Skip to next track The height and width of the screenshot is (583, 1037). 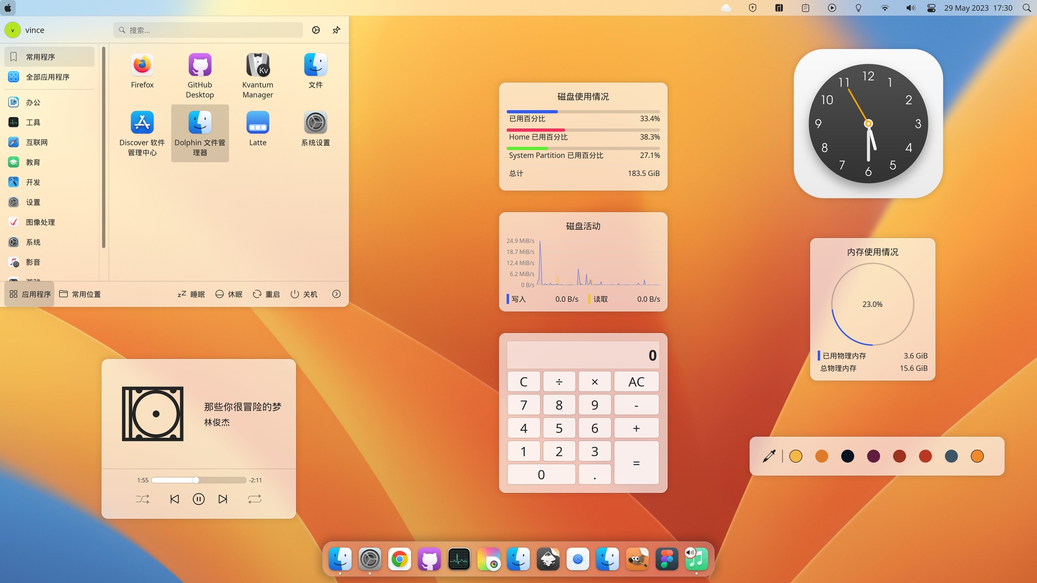tap(223, 499)
